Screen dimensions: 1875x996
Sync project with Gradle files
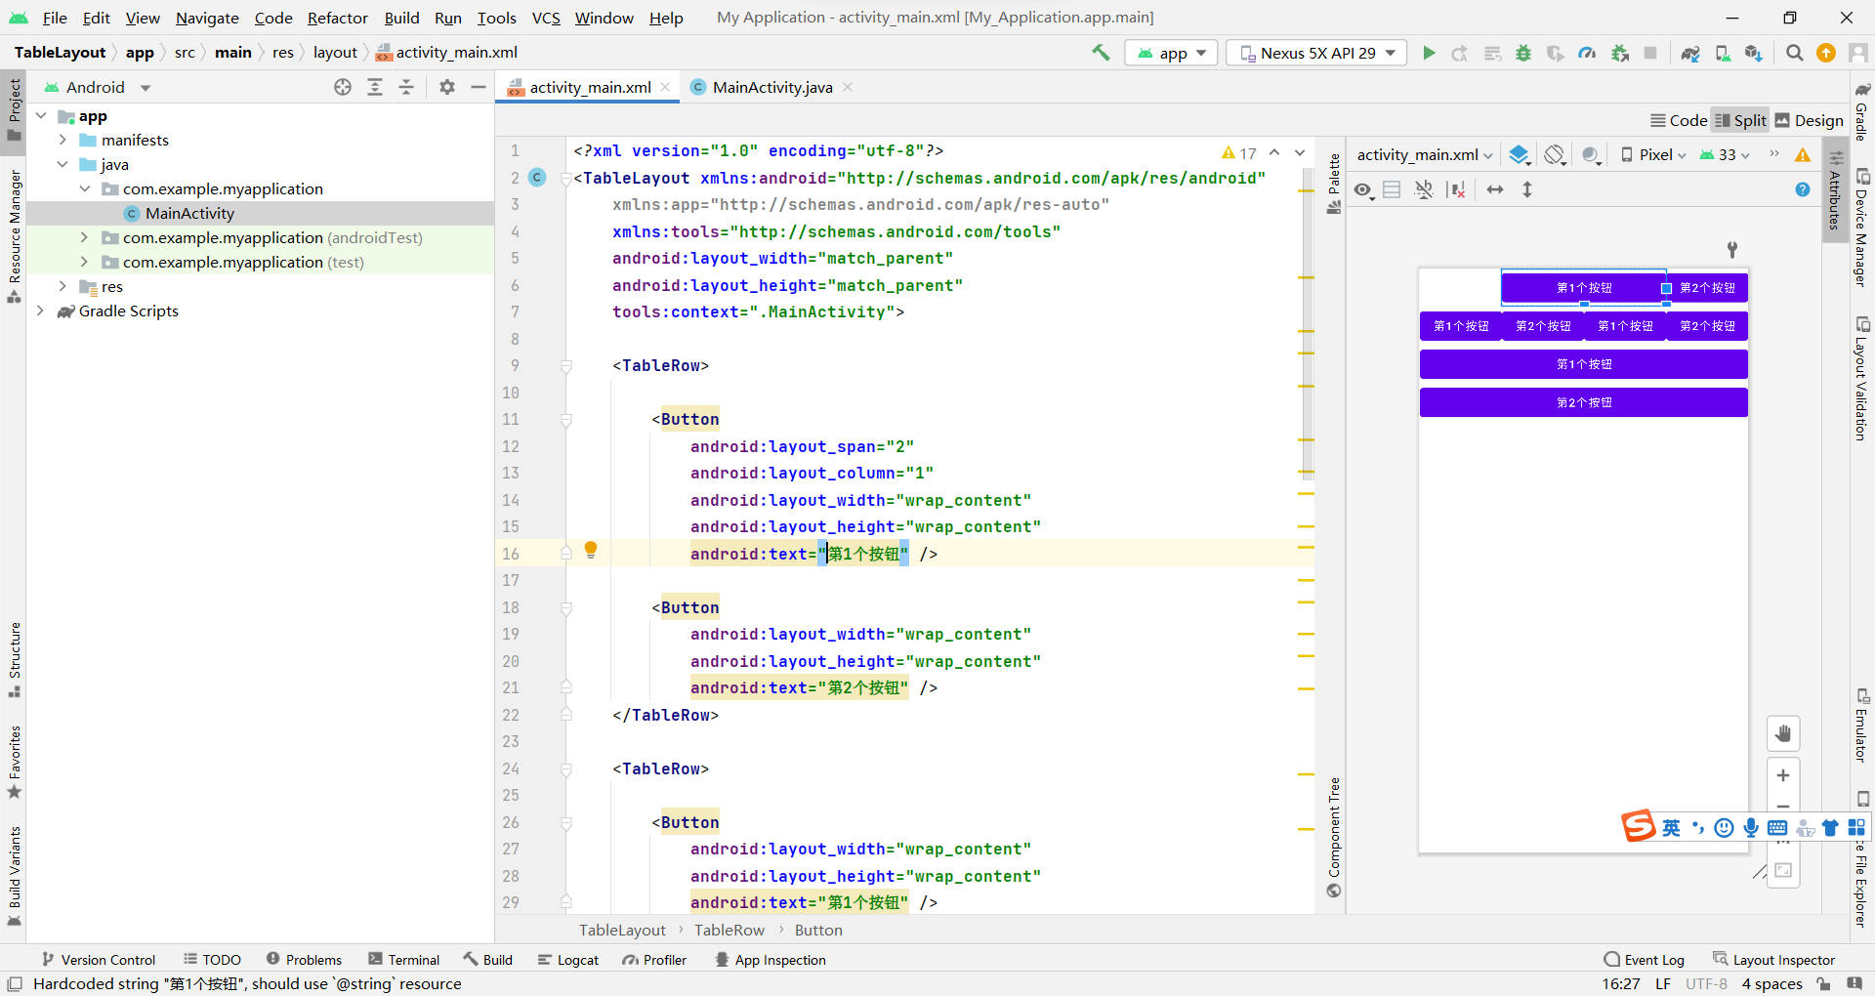pyautogui.click(x=1691, y=53)
